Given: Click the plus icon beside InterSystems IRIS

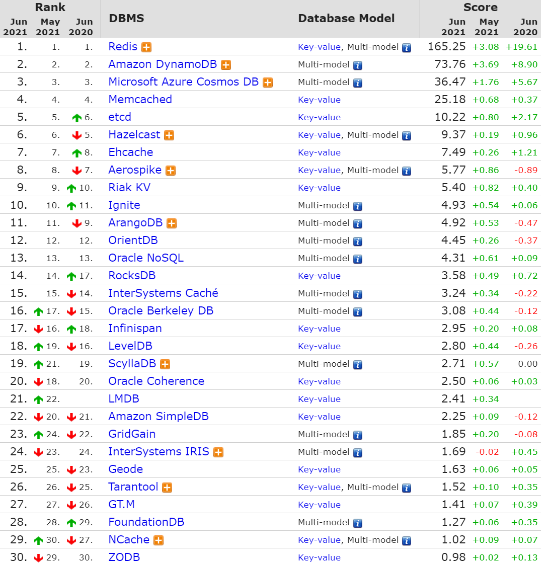Looking at the screenshot, I should pyautogui.click(x=218, y=453).
